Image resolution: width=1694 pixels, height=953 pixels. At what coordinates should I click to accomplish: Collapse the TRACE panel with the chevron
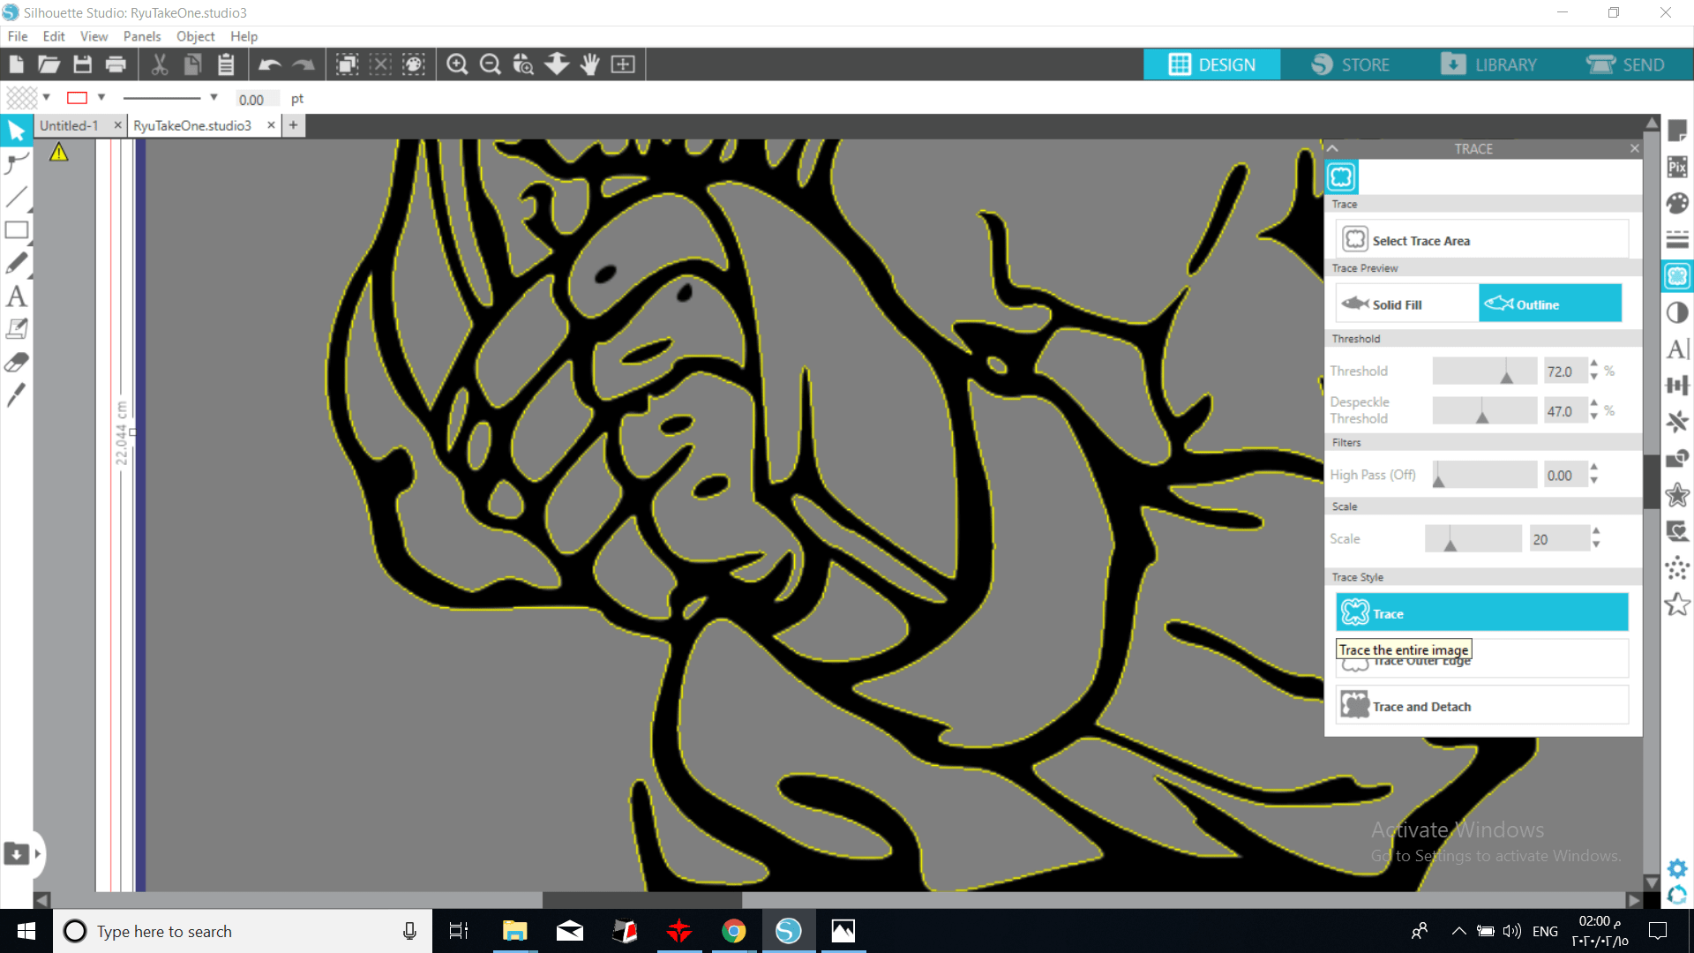pyautogui.click(x=1333, y=148)
